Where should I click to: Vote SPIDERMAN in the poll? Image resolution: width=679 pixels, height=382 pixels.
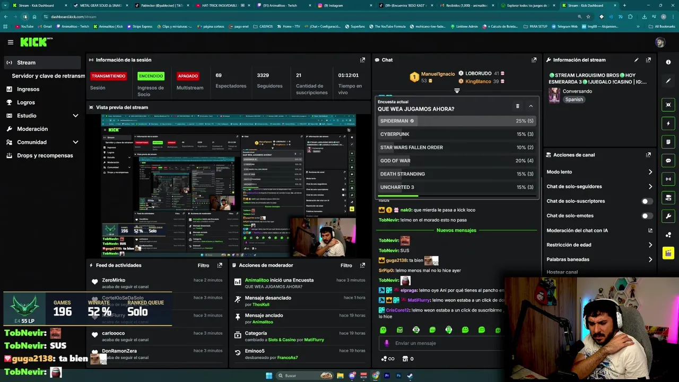[456, 121]
